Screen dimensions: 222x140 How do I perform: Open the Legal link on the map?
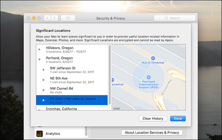[x=116, y=108]
